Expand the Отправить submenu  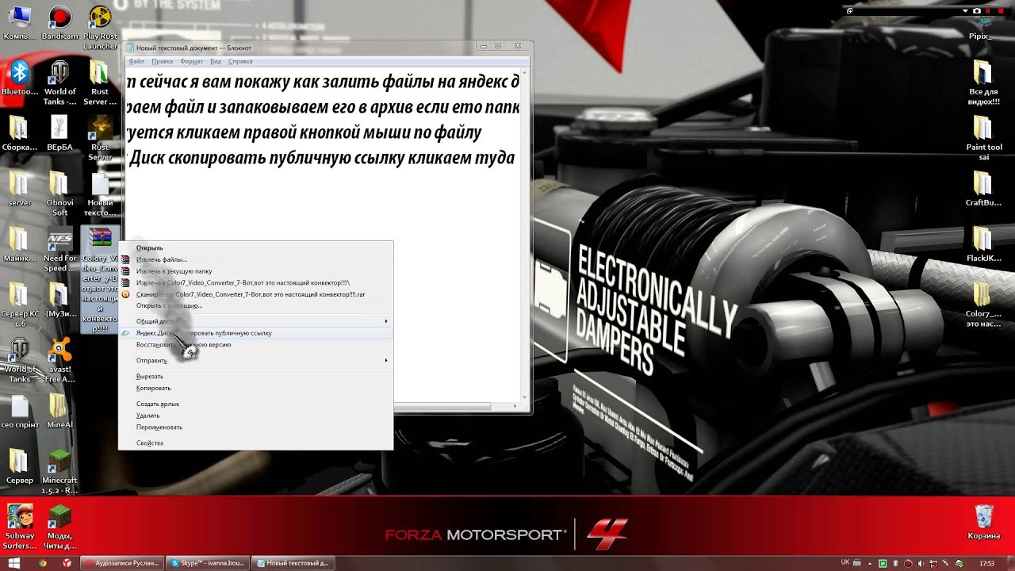click(255, 360)
